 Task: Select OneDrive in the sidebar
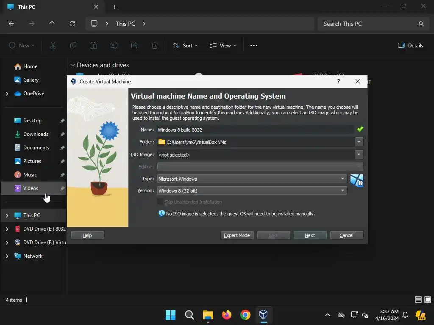click(x=33, y=94)
